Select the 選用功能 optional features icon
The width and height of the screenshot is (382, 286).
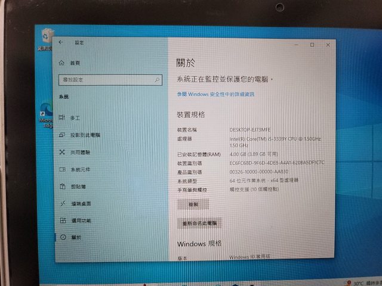62,220
